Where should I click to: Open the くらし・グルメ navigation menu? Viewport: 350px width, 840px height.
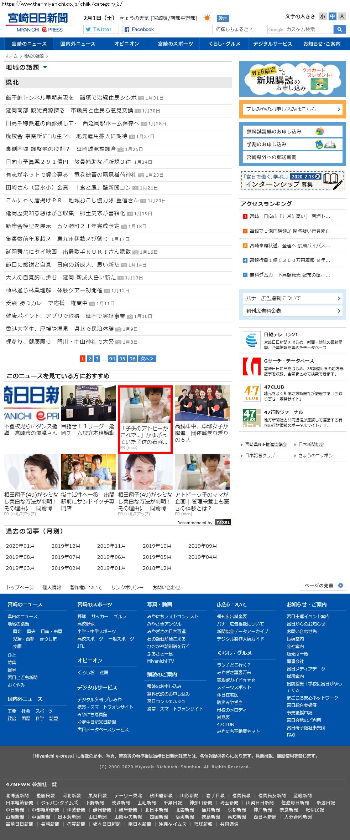pos(224,44)
